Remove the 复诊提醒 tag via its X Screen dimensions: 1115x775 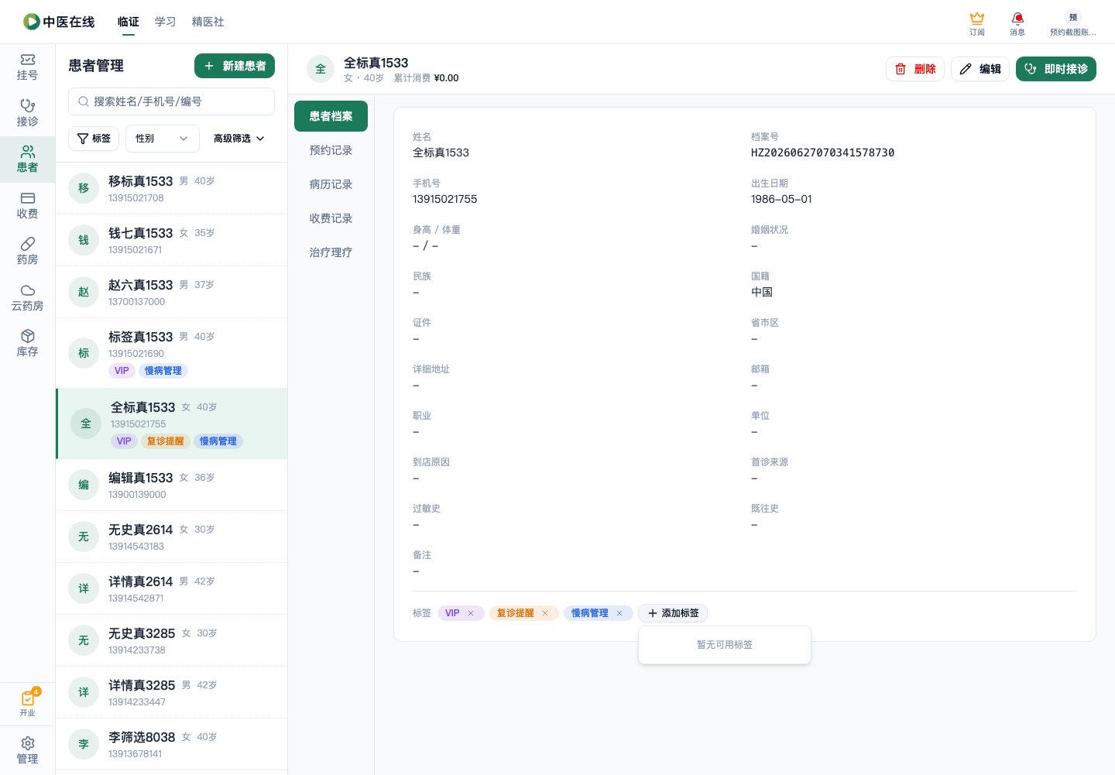pyautogui.click(x=545, y=613)
